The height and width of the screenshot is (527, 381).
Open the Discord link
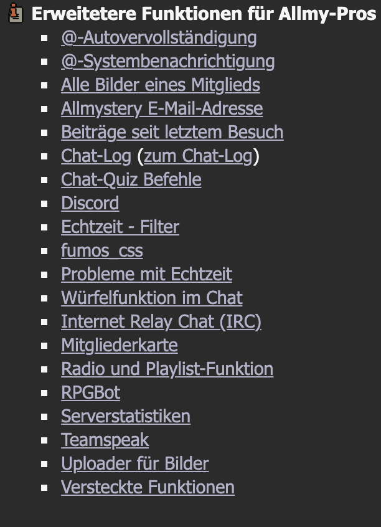[90, 203]
